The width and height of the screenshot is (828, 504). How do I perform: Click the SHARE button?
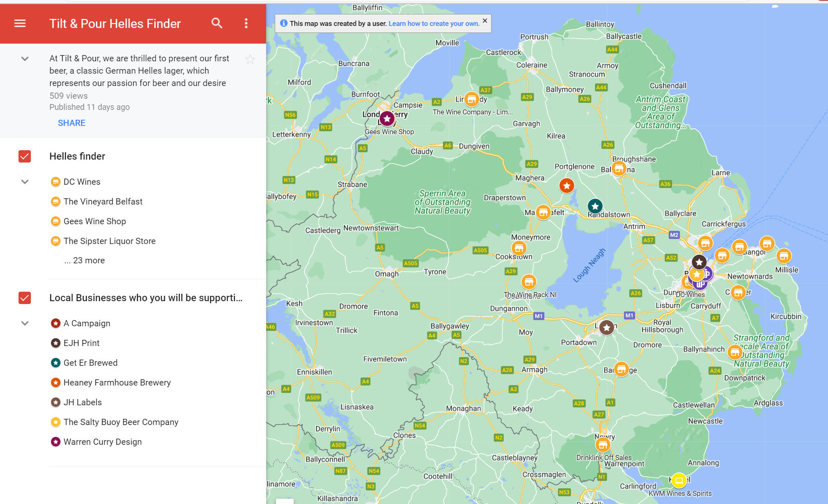[72, 123]
